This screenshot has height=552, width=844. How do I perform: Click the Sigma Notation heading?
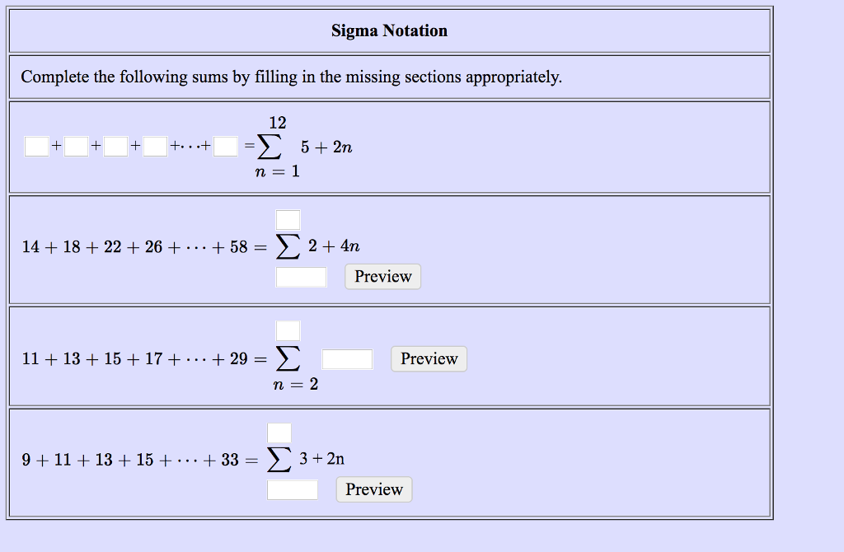389,30
